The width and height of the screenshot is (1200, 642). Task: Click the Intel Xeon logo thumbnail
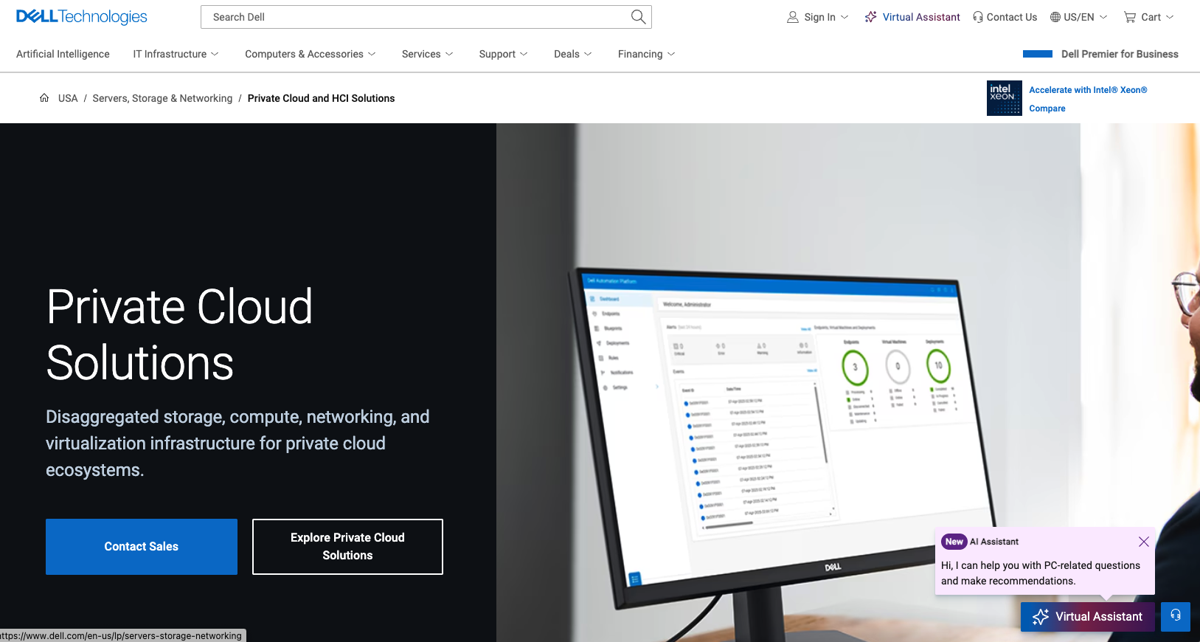pos(1005,98)
